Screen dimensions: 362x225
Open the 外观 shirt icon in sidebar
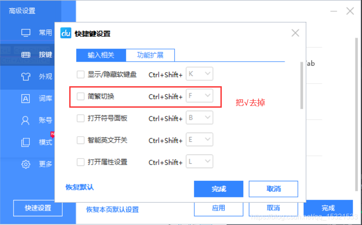tap(25, 77)
